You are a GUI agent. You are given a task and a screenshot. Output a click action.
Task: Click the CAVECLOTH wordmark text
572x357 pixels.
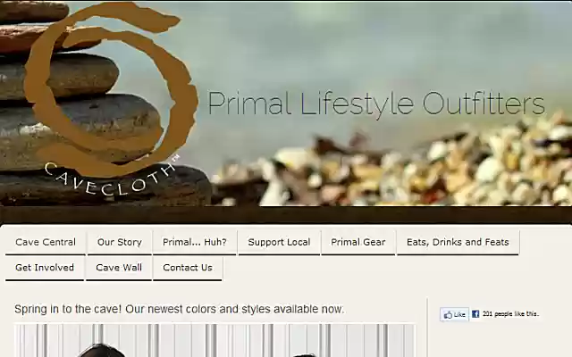112,178
